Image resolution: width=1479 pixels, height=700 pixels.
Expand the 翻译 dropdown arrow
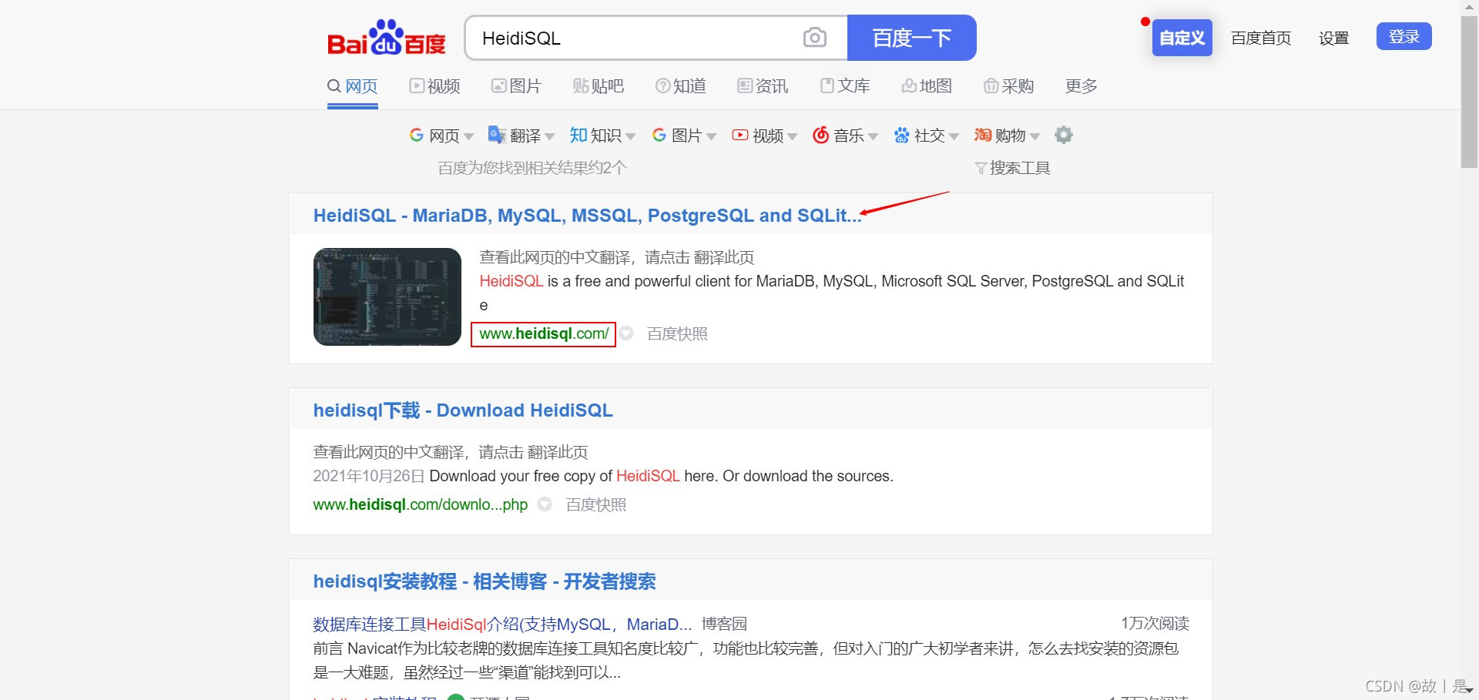[x=549, y=137]
